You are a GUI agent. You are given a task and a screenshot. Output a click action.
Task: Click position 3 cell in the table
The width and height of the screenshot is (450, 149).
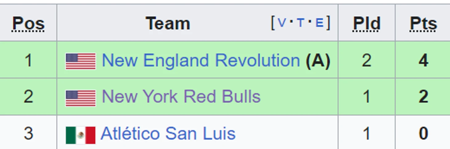[x=28, y=132]
